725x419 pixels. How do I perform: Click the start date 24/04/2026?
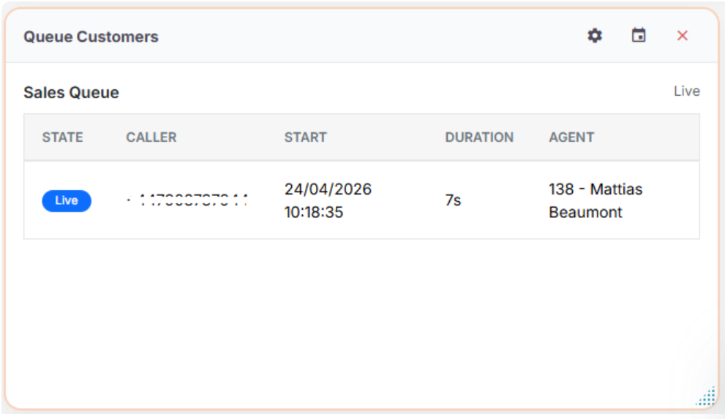coord(328,189)
